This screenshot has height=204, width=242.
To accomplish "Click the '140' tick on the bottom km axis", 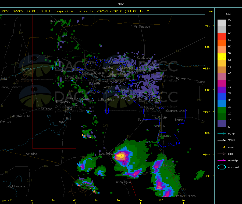I will coord(182,200).
